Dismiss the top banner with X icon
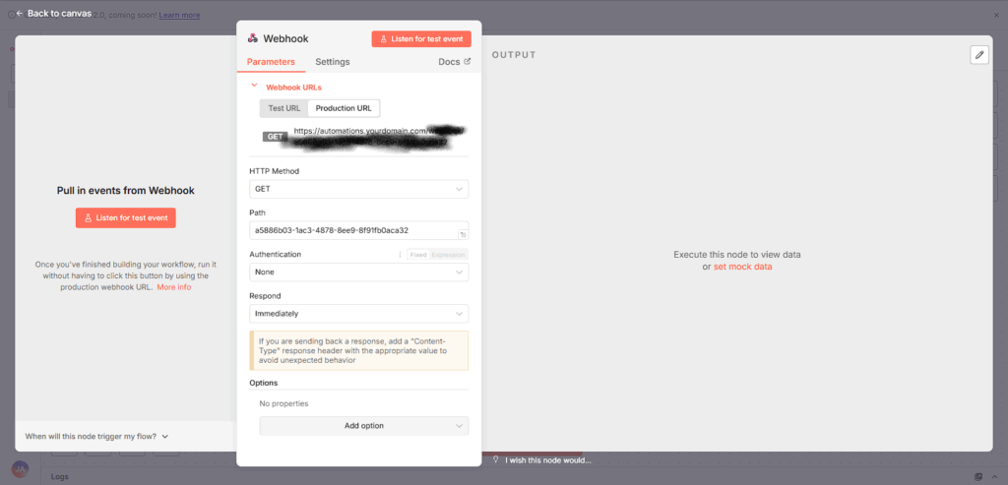Viewport: 1008px width, 485px height. [x=997, y=15]
